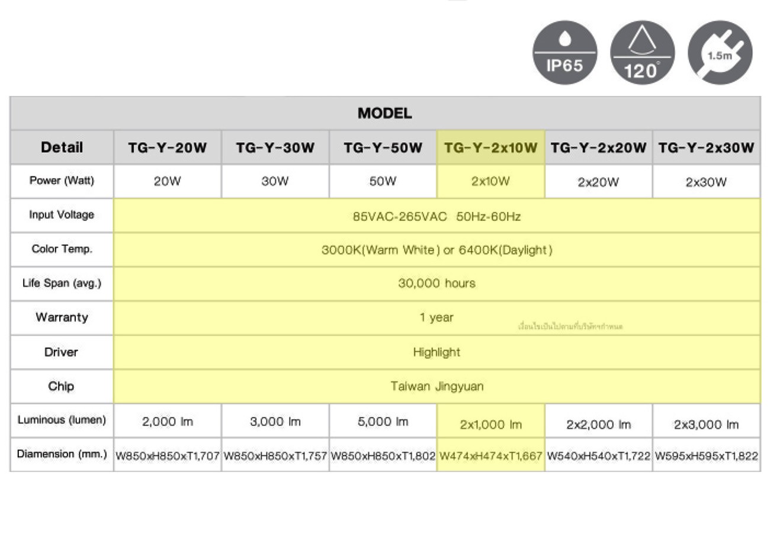Screen dimensions: 770x533
Task: Select the TG-Y-2x30W model column header
Action: (707, 147)
